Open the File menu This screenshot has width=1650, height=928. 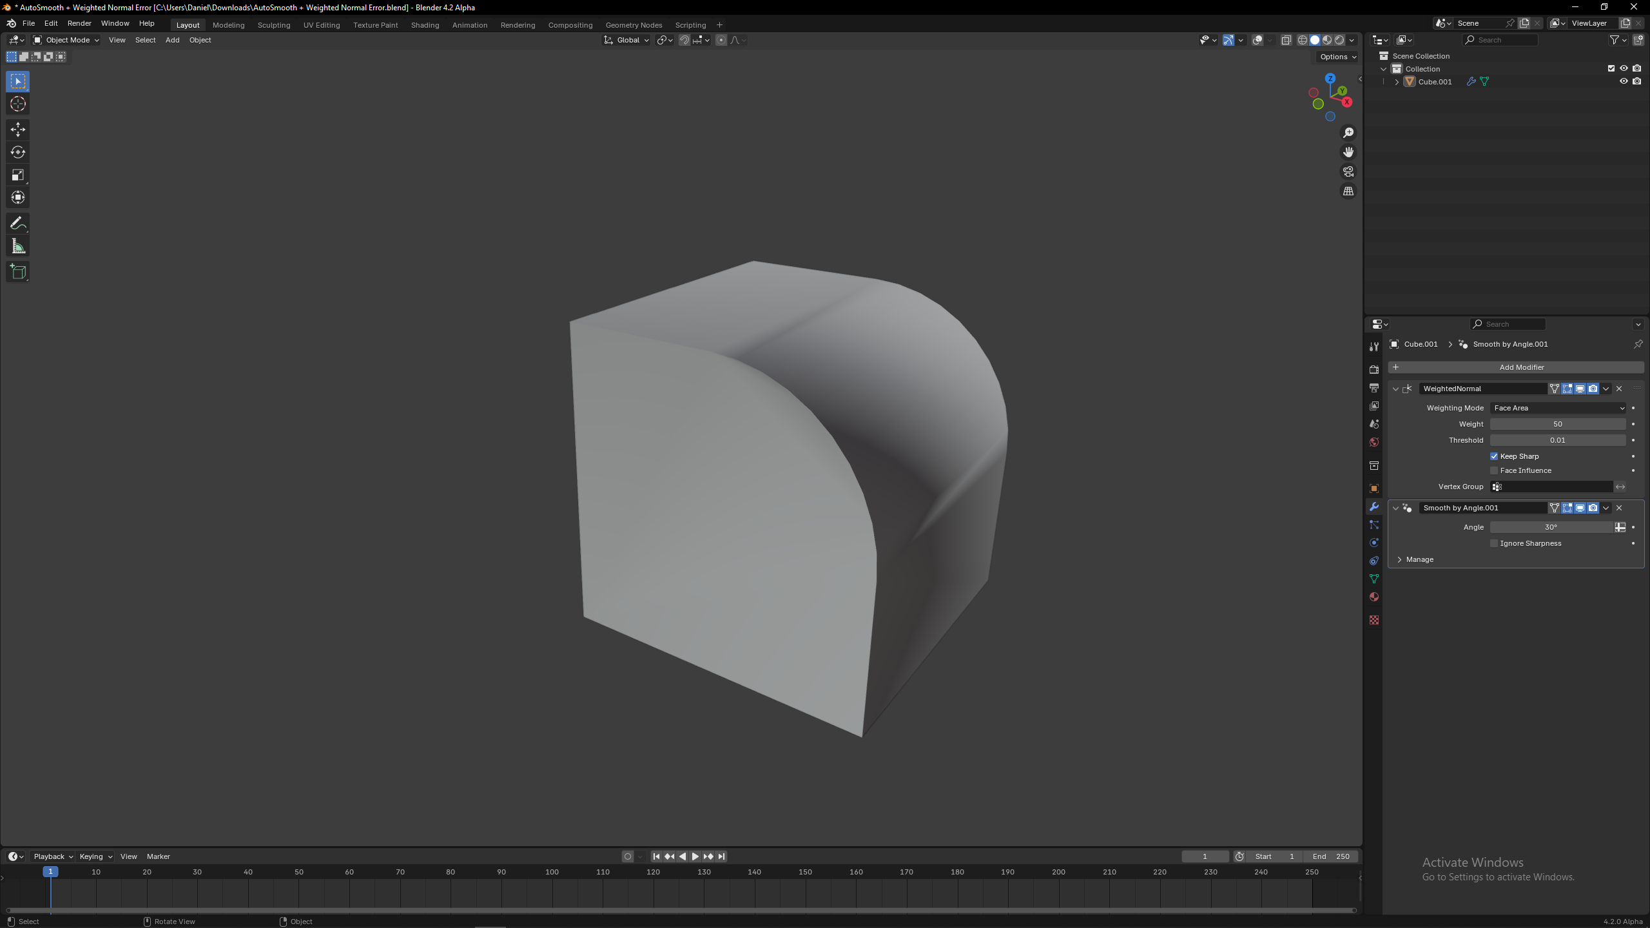[x=28, y=23]
